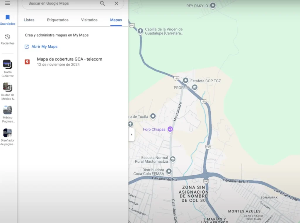Click the BONAMPAK neighborhood label
Image resolution: width=300 pixels, height=223 pixels.
pyautogui.click(x=269, y=198)
